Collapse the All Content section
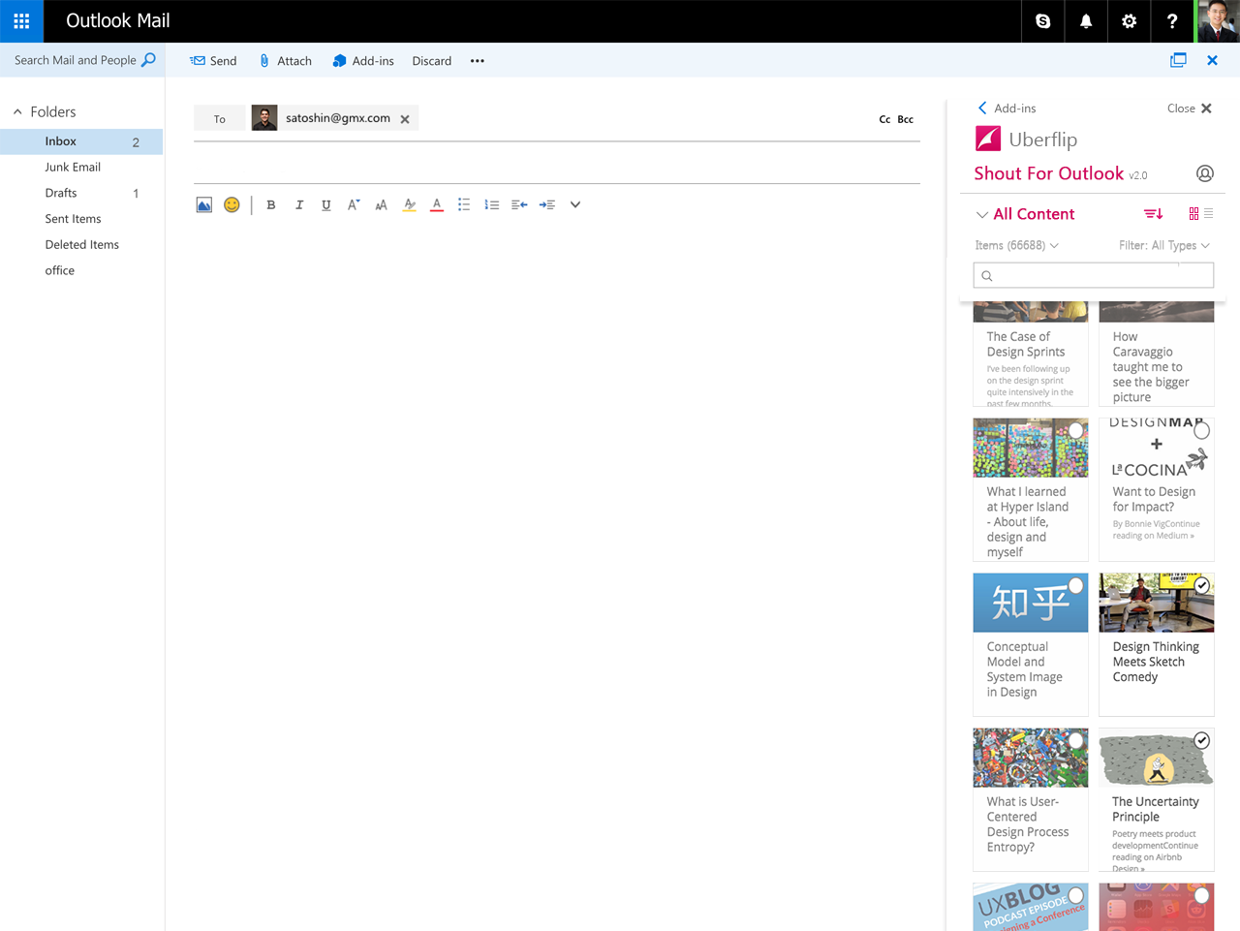 point(982,214)
